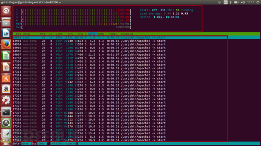Launch LibreOffice Calc spreadsheet
Image resolution: width=261 pixels, height=146 pixels.
pos(6,55)
